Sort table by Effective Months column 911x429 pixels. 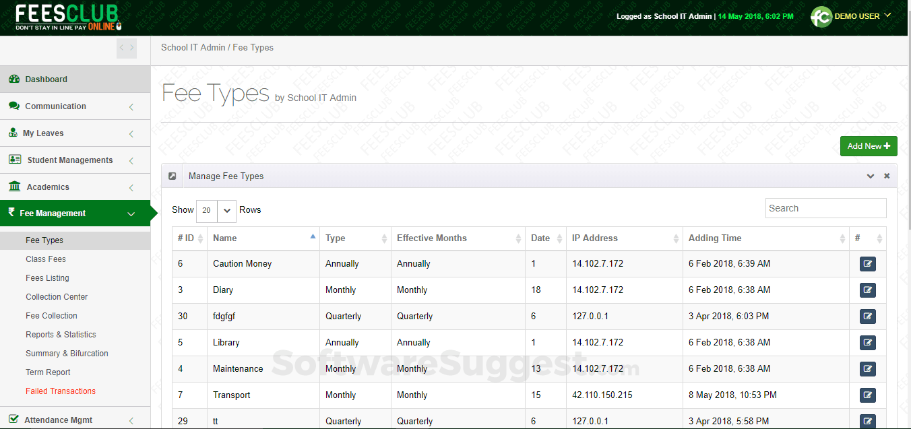click(x=458, y=238)
